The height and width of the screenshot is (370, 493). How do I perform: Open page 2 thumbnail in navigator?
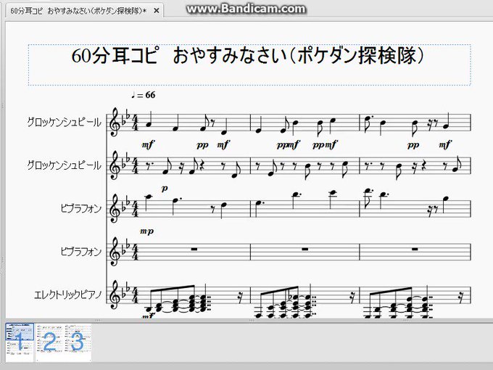coord(49,342)
